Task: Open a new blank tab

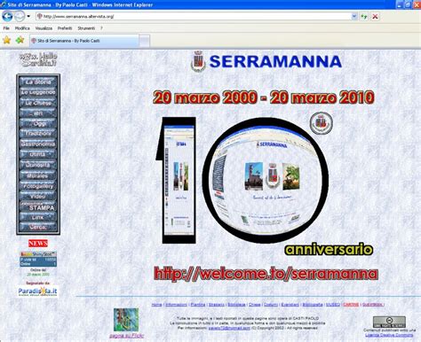Action: [x=145, y=41]
